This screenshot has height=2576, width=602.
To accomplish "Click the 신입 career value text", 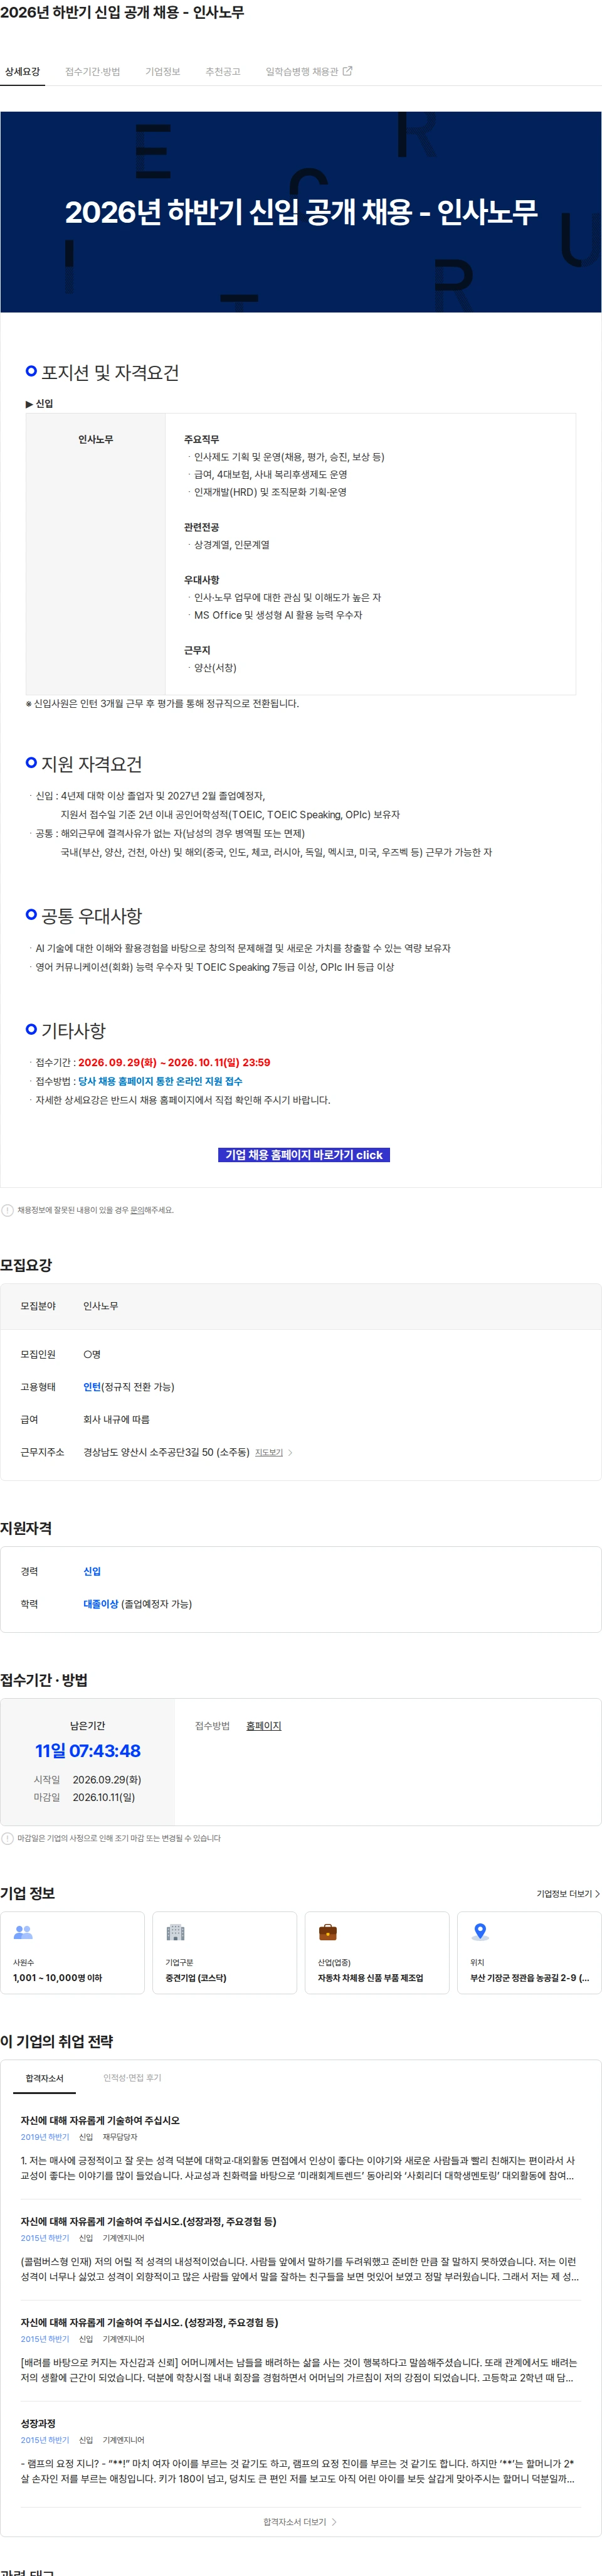I will (x=92, y=1571).
